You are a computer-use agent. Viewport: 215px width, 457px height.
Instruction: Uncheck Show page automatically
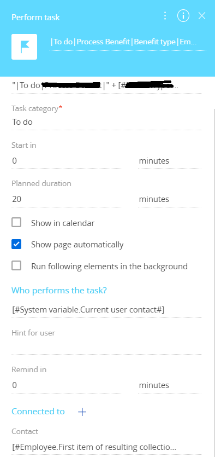[x=16, y=244]
